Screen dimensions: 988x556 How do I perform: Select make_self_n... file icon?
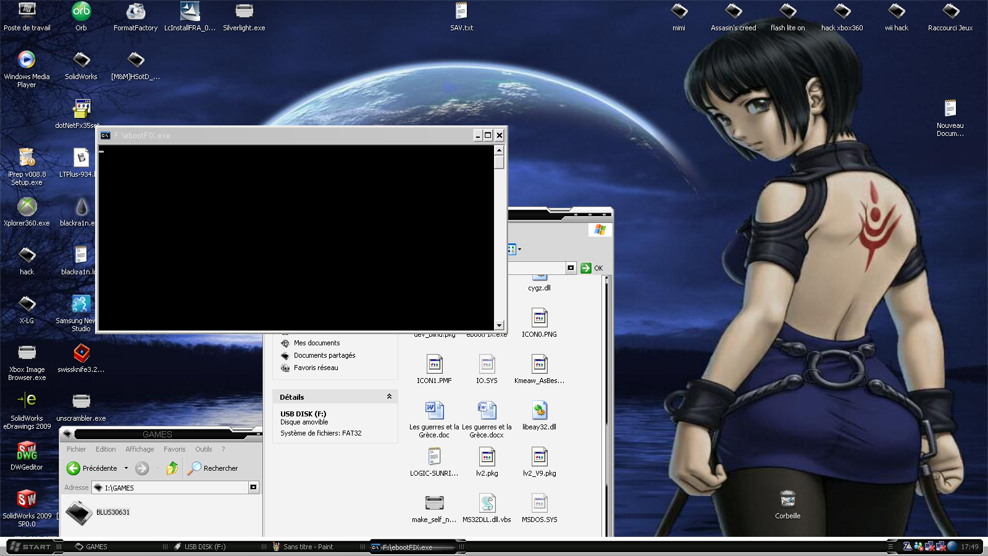[x=434, y=508]
